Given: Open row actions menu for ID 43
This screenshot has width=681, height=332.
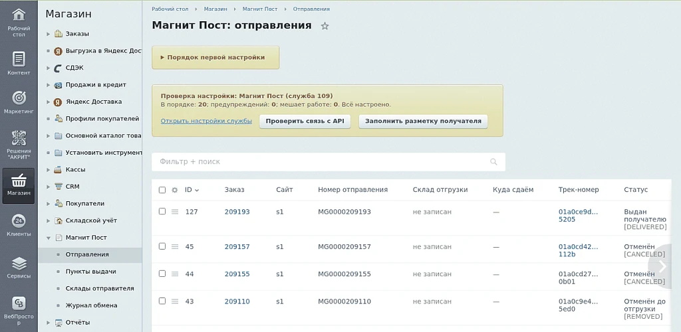Looking at the screenshot, I should pyautogui.click(x=175, y=301).
